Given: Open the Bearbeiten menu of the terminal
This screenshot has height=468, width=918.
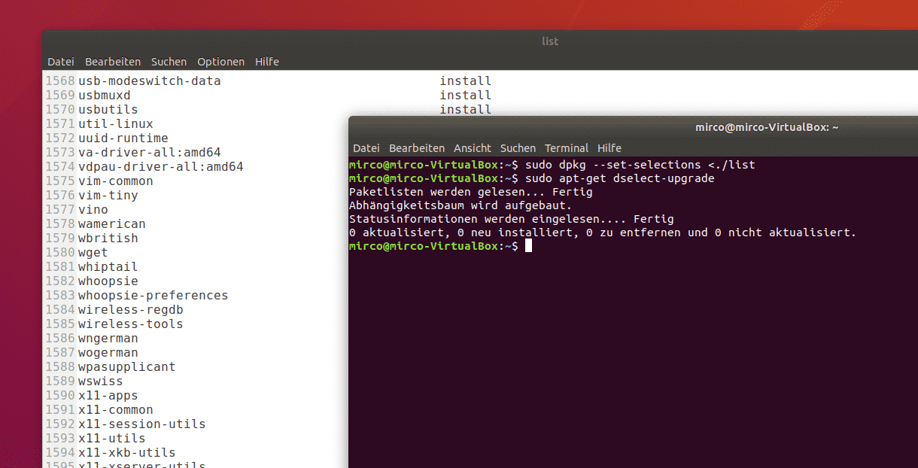Looking at the screenshot, I should 417,148.
